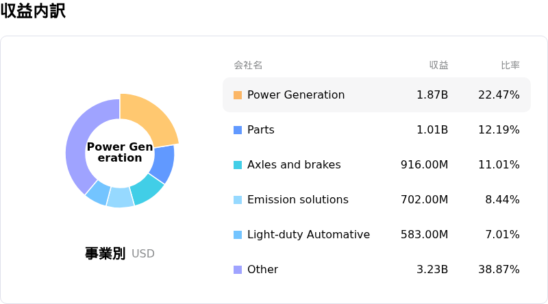Click the Emission solutions legend swatch
The width and height of the screenshot is (548, 304).
238,200
